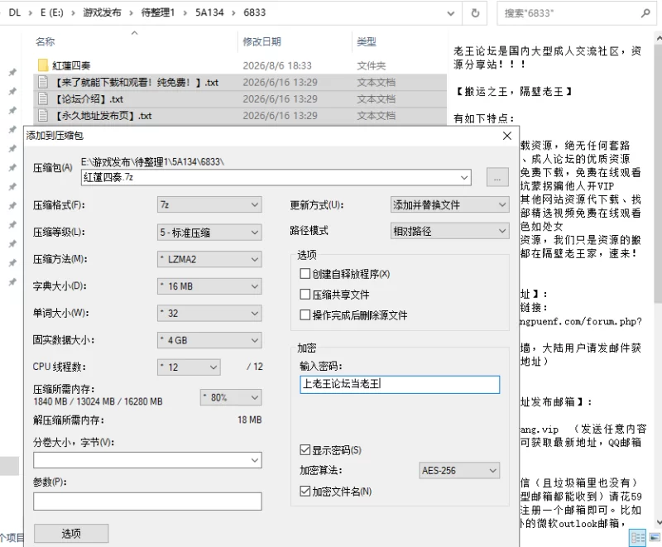This screenshot has height=547, width=662.
Task: Click the 游戏发布 breadcrumb
Action: [x=102, y=12]
